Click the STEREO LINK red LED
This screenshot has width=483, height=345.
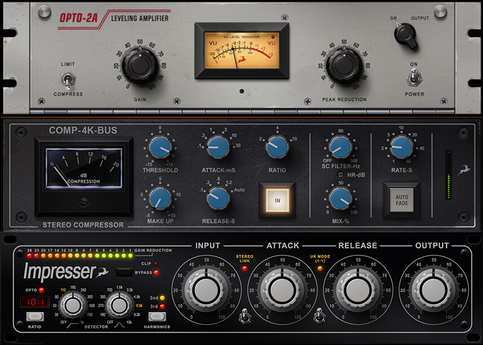pos(244,268)
